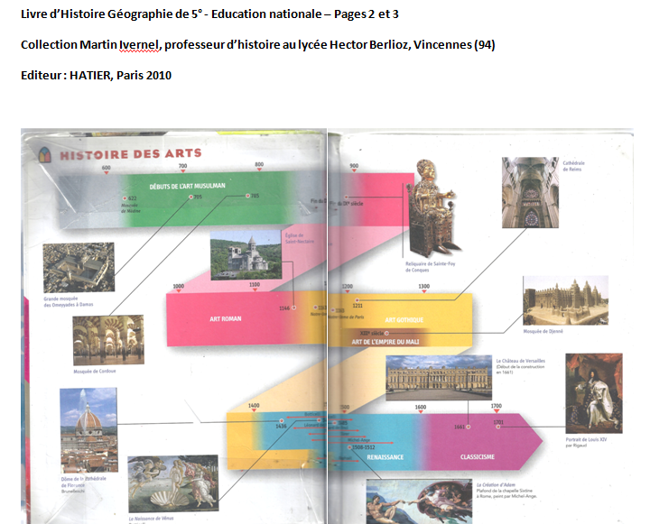Viewport: 650px width, 524px height.
Task: Click the "XIIIe siècle" Mali date point
Action: tap(386, 333)
